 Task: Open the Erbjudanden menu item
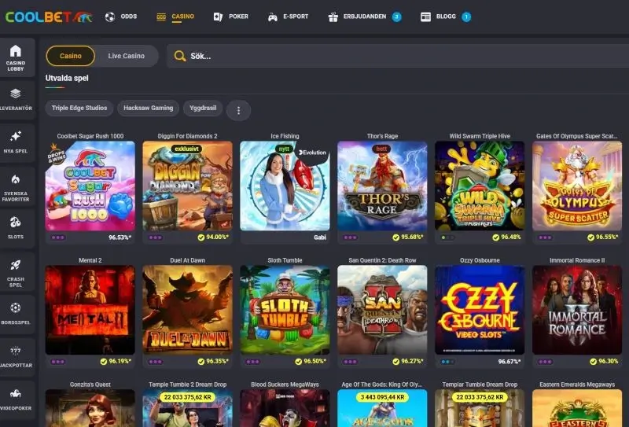click(365, 17)
